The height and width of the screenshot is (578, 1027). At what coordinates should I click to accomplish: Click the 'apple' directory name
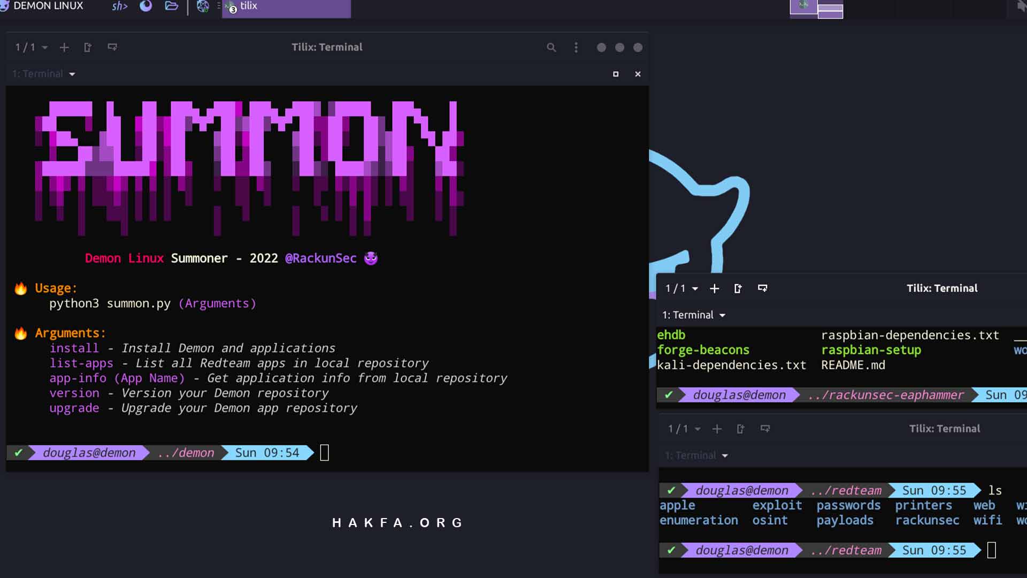point(677,506)
